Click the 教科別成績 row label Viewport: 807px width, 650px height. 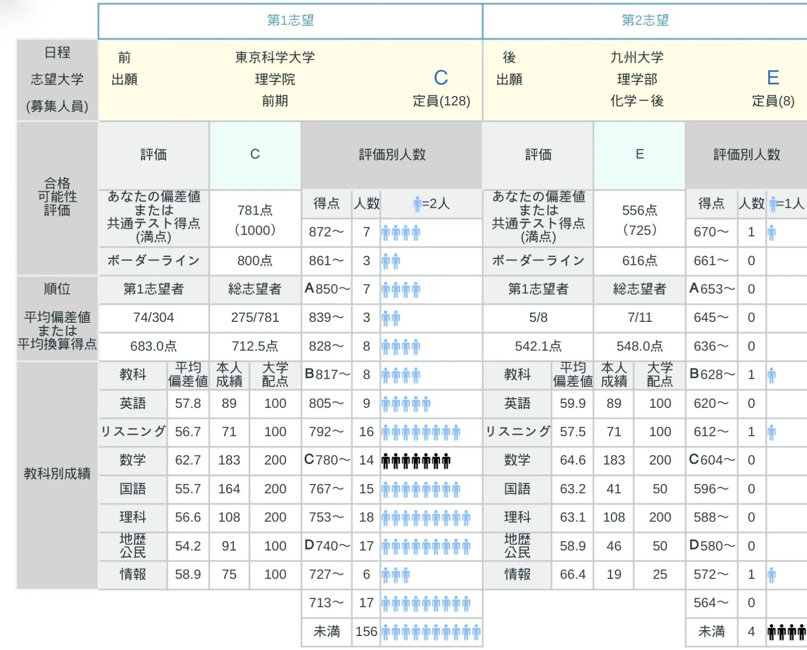pyautogui.click(x=57, y=474)
